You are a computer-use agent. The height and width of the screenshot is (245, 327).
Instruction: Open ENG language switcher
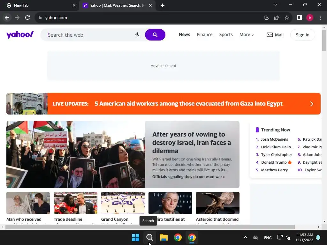(x=268, y=237)
